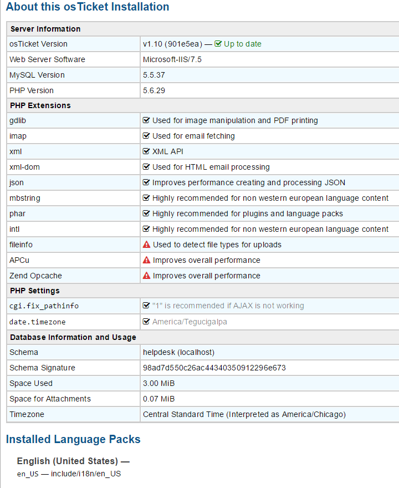Click the imap check-mark icon
The image size is (399, 488).
146,136
